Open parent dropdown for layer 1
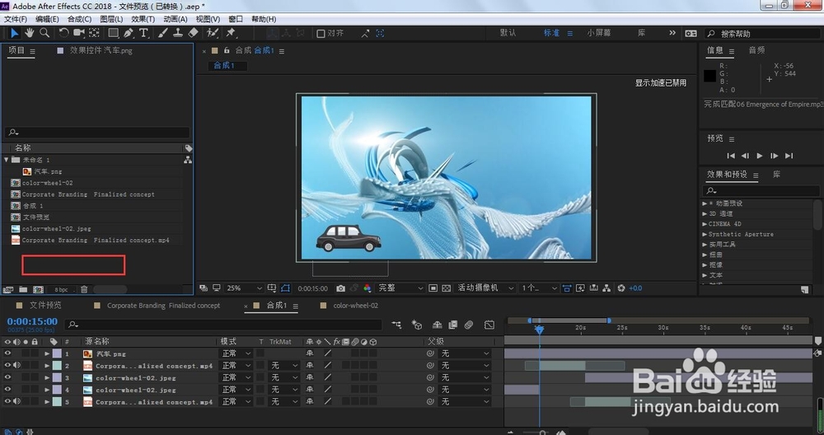 point(465,353)
